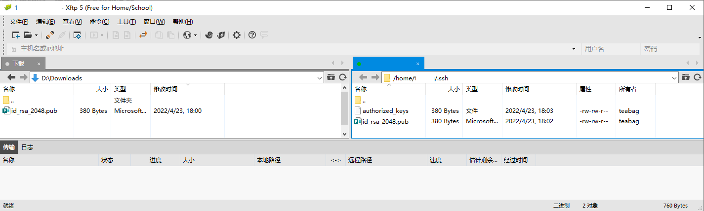The width and height of the screenshot is (704, 211).
Task: Click the 用户名 username field
Action: pyautogui.click(x=611, y=49)
